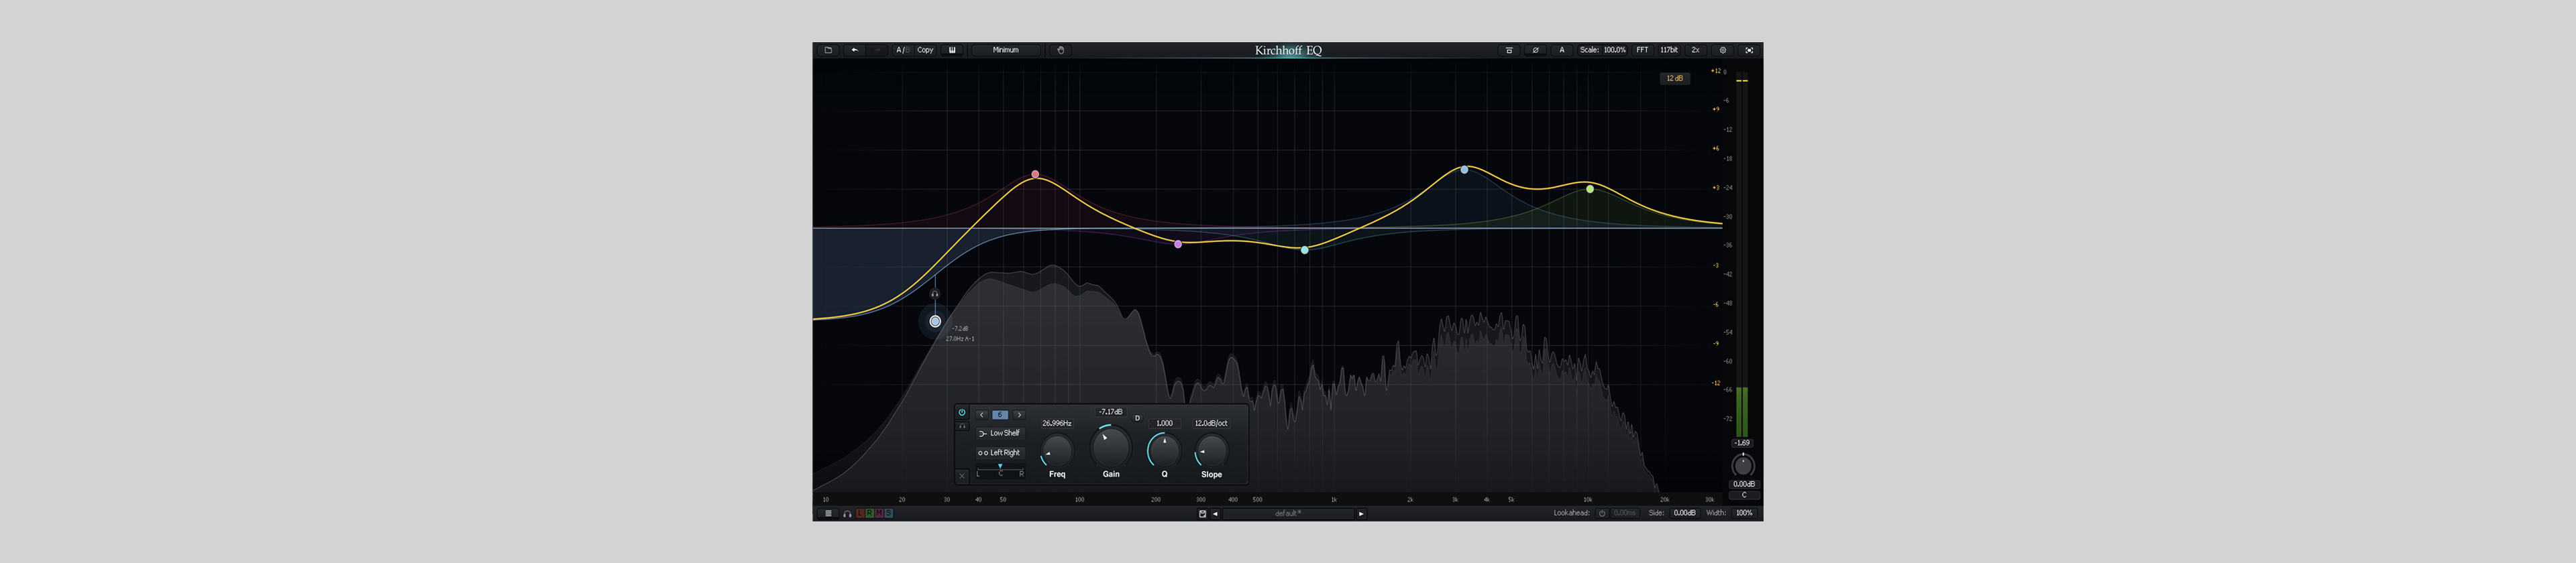Click the band number 6 field

click(x=1000, y=416)
